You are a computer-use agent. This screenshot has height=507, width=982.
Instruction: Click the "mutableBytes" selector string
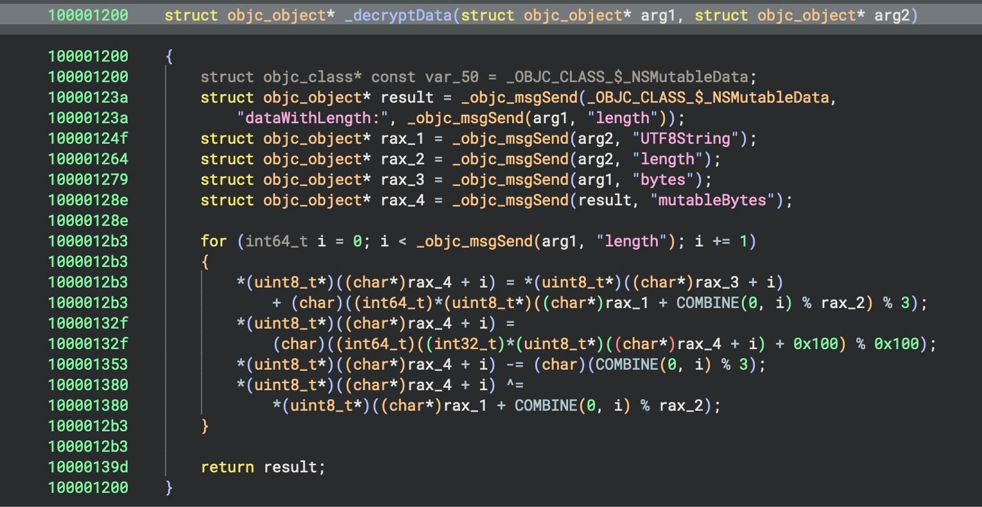712,200
